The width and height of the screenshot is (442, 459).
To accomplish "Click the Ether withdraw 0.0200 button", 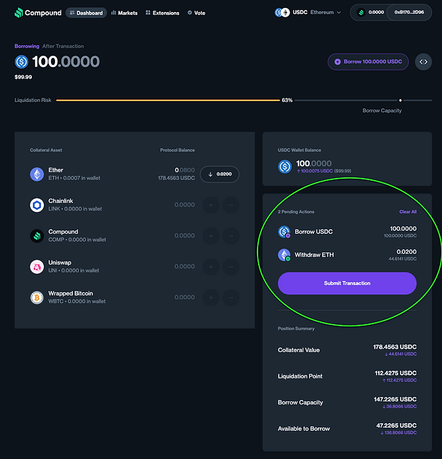I will (x=220, y=174).
